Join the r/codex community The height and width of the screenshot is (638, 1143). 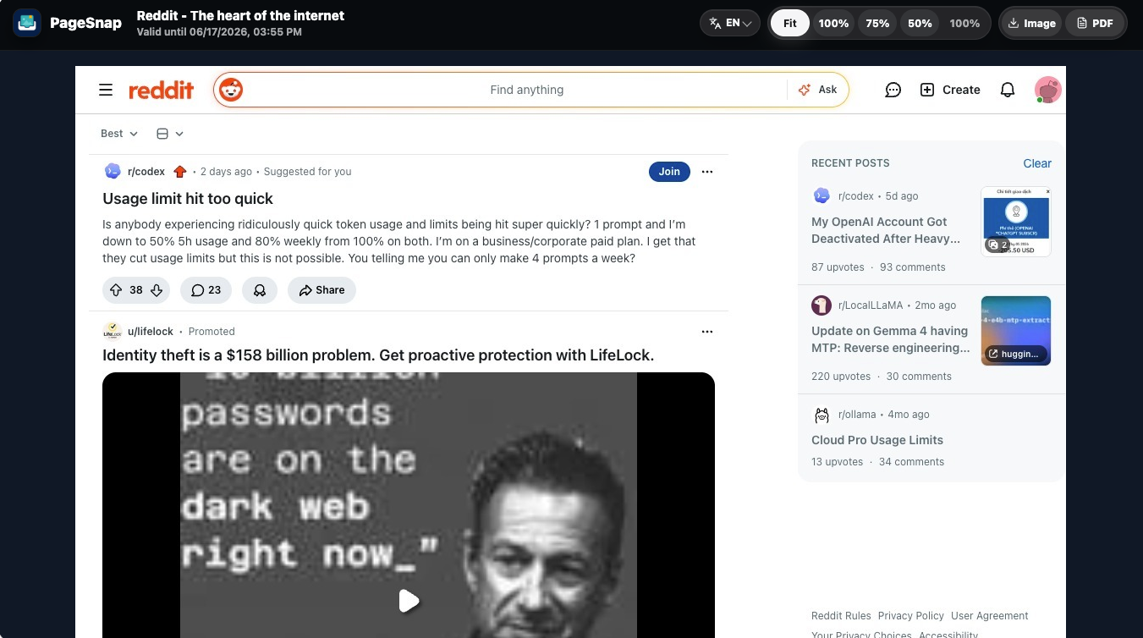[x=669, y=172]
